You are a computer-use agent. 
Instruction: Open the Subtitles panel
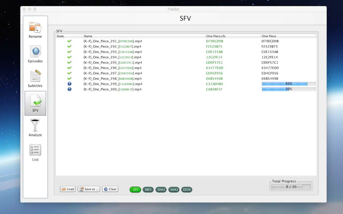point(35,79)
